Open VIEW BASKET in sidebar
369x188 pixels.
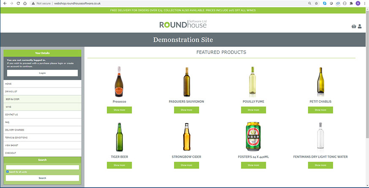(x=42, y=145)
